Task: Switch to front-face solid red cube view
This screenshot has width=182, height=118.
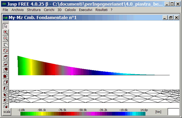Action: click(x=6, y=76)
